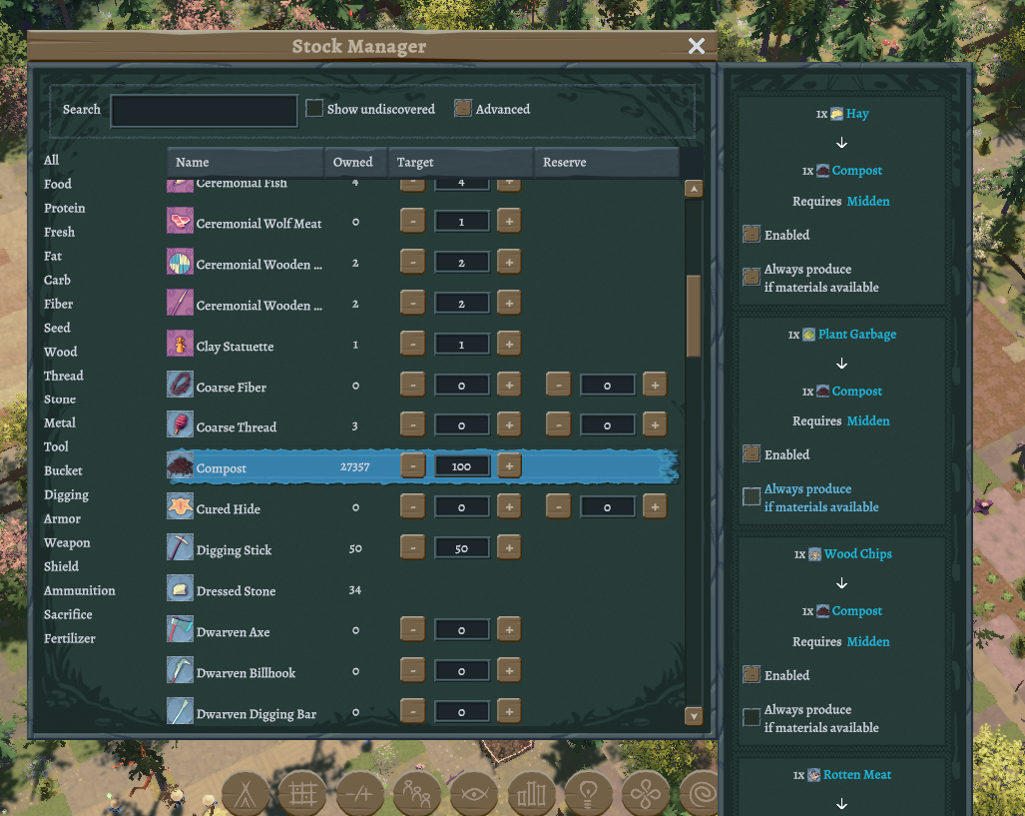Click into the Search input field
Viewport: 1025px width, 816px height.
point(204,111)
